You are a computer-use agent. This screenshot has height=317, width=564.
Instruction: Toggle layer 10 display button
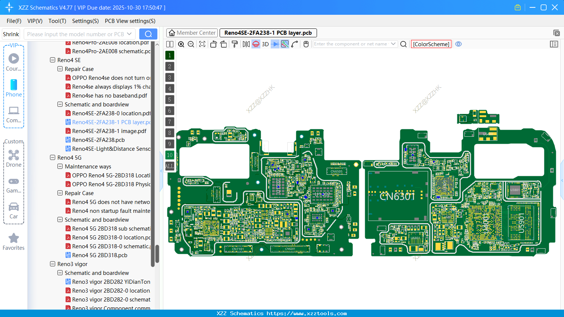170,155
